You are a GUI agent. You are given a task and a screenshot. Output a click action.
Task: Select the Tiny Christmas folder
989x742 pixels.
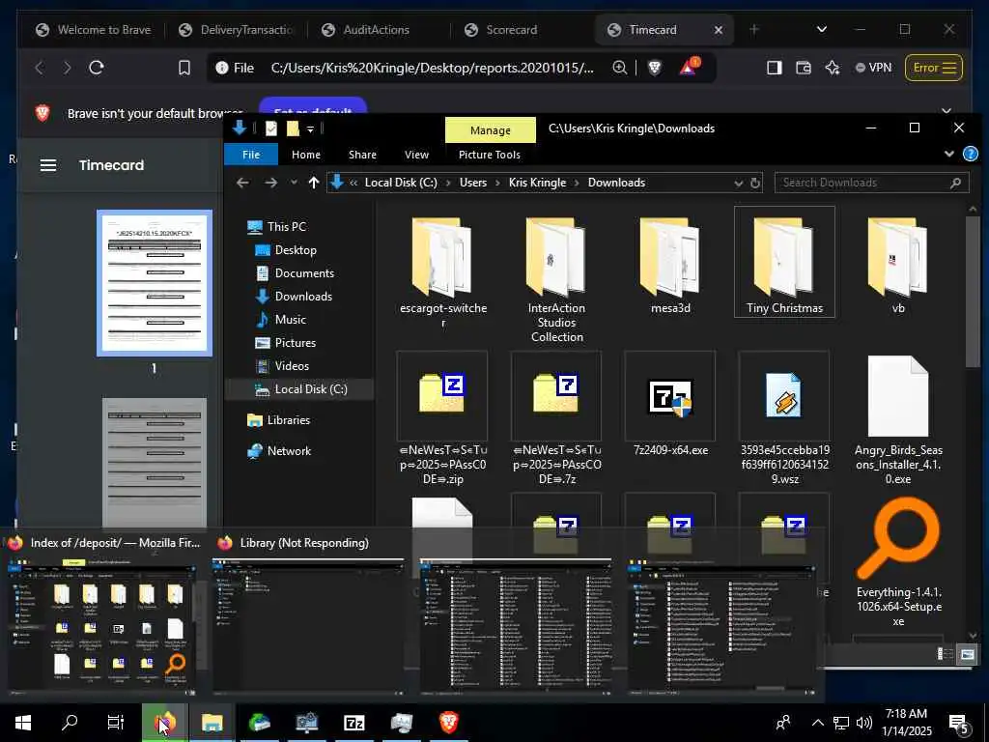[x=784, y=262]
